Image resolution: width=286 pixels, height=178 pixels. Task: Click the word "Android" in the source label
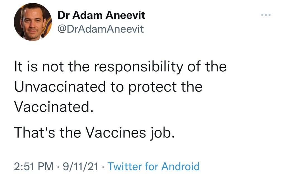coord(182,167)
